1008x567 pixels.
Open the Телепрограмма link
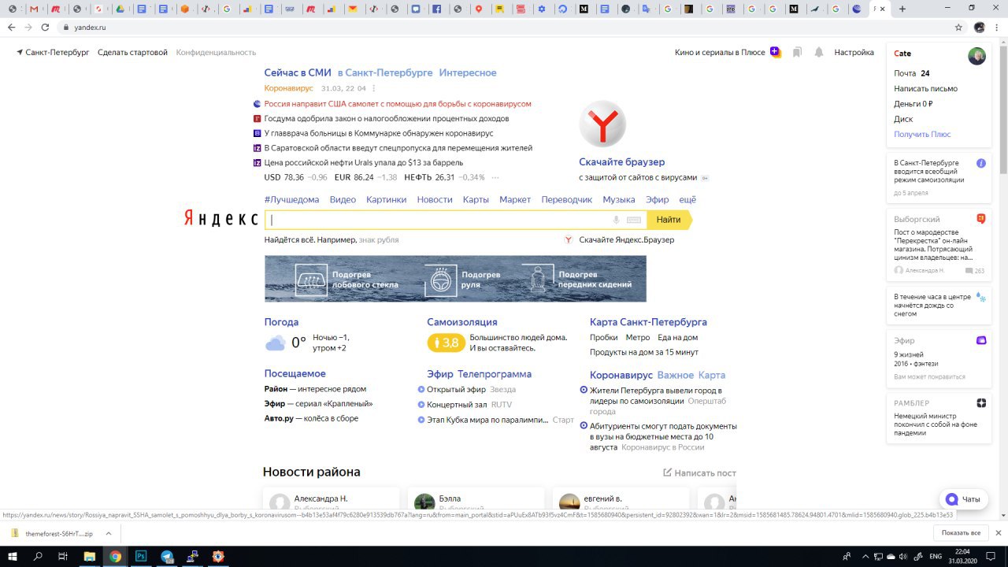pyautogui.click(x=495, y=374)
